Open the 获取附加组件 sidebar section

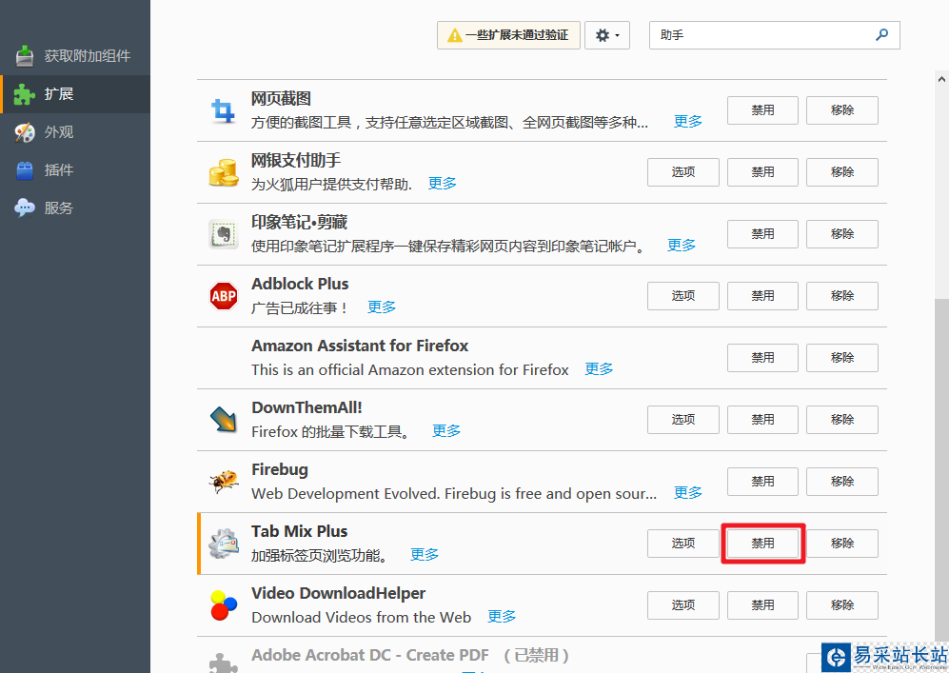tap(75, 55)
